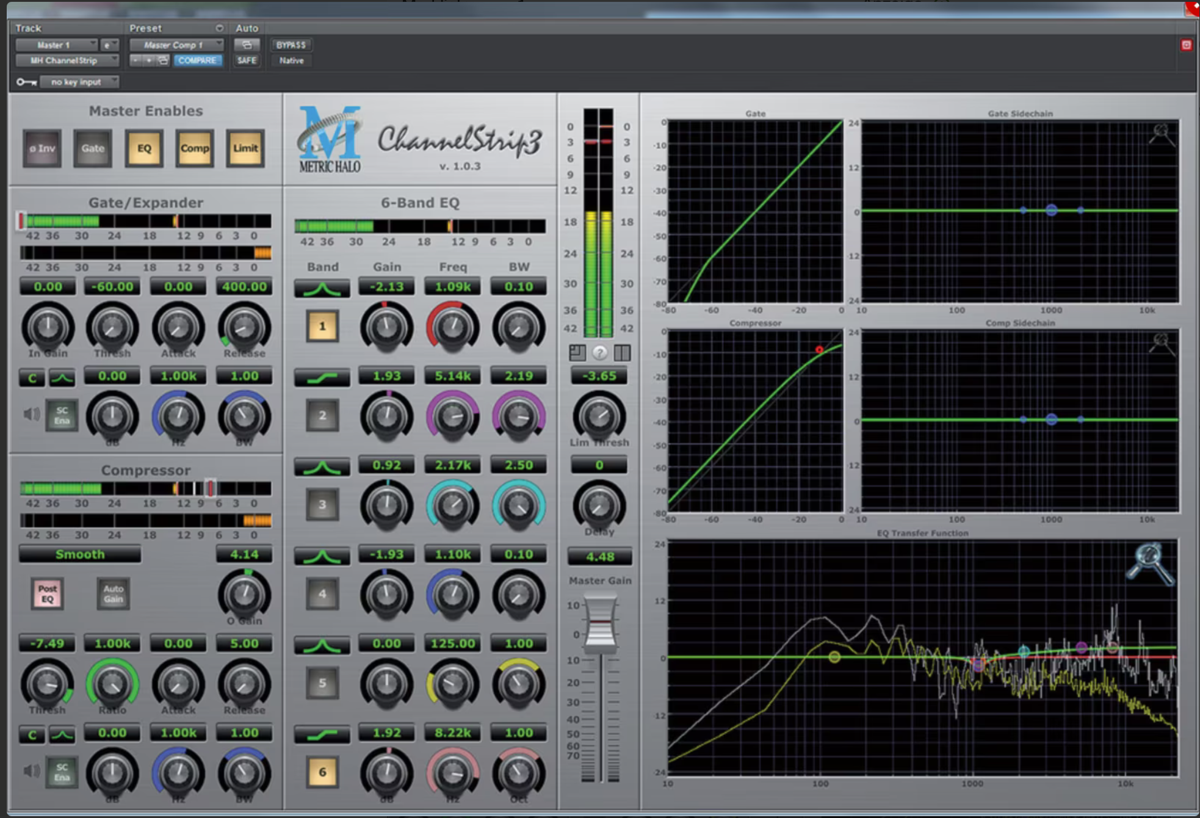
Task: Expand the Master 1 track selector
Action: click(x=56, y=45)
